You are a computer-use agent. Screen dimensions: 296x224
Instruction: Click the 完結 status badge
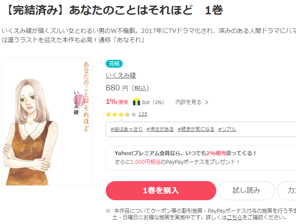tap(114, 64)
